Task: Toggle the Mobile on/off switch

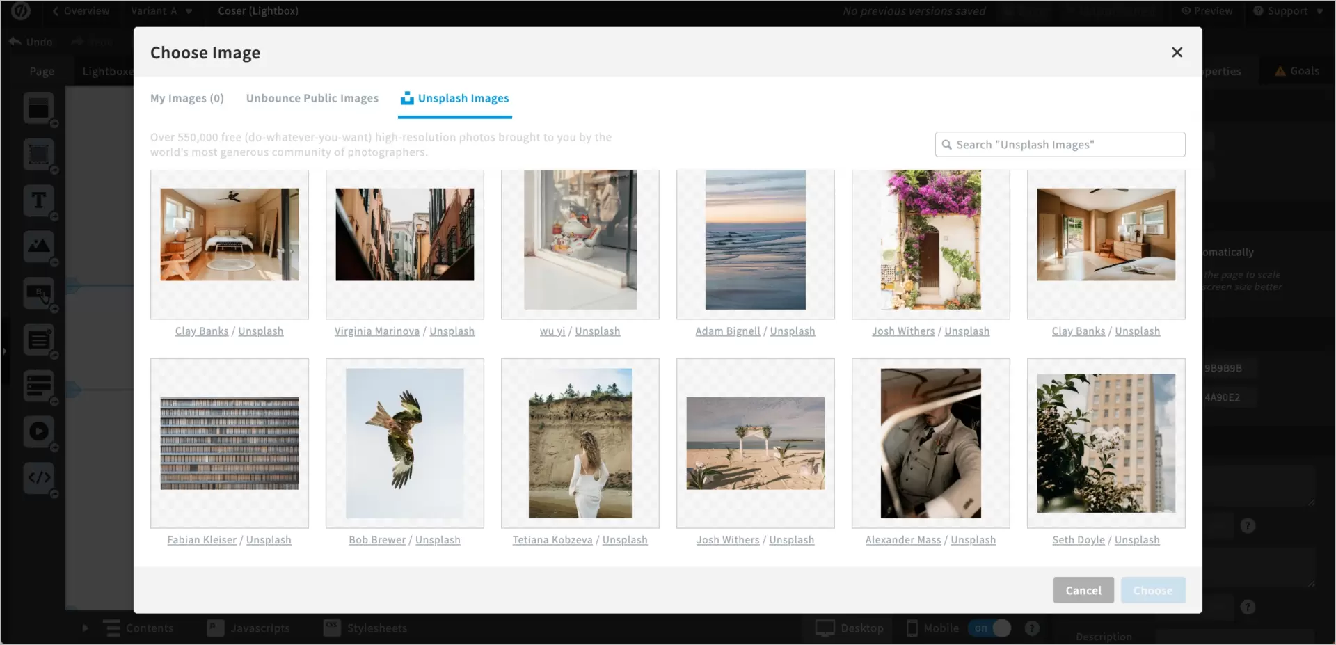Action: pos(991,628)
